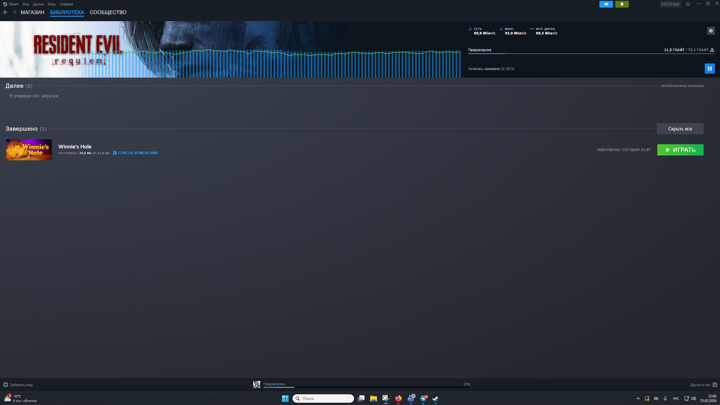The height and width of the screenshot is (405, 720).
Task: Click the Add a game plus icon
Action: (6, 385)
